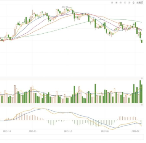
Task: Select the 2021-10 date axis label
Action: 7,131
